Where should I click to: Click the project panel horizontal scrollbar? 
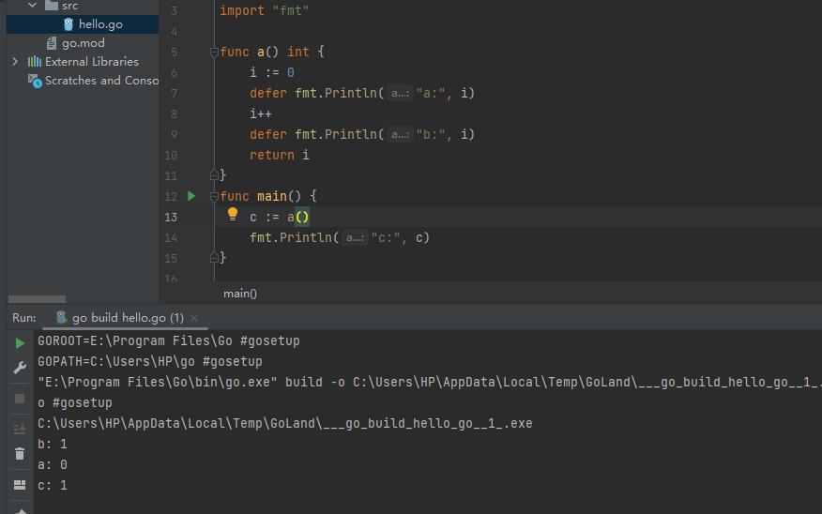click(37, 299)
